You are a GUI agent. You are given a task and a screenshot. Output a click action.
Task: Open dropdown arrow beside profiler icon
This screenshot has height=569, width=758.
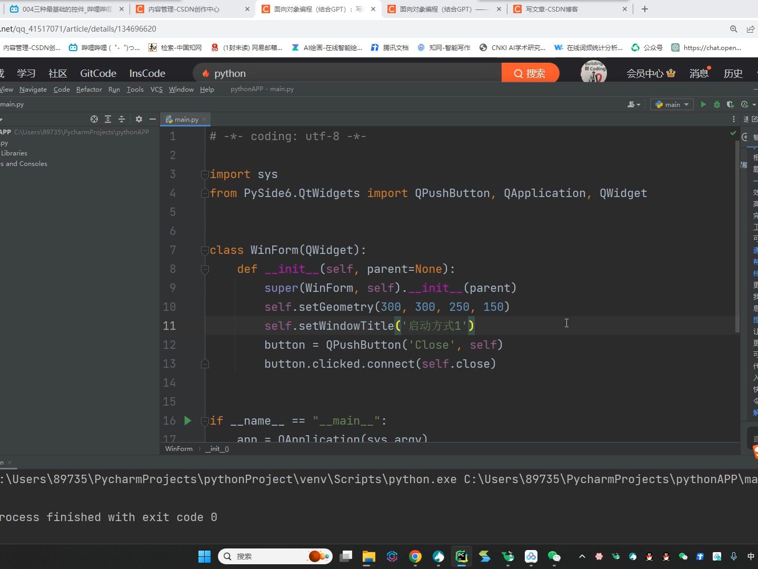754,105
